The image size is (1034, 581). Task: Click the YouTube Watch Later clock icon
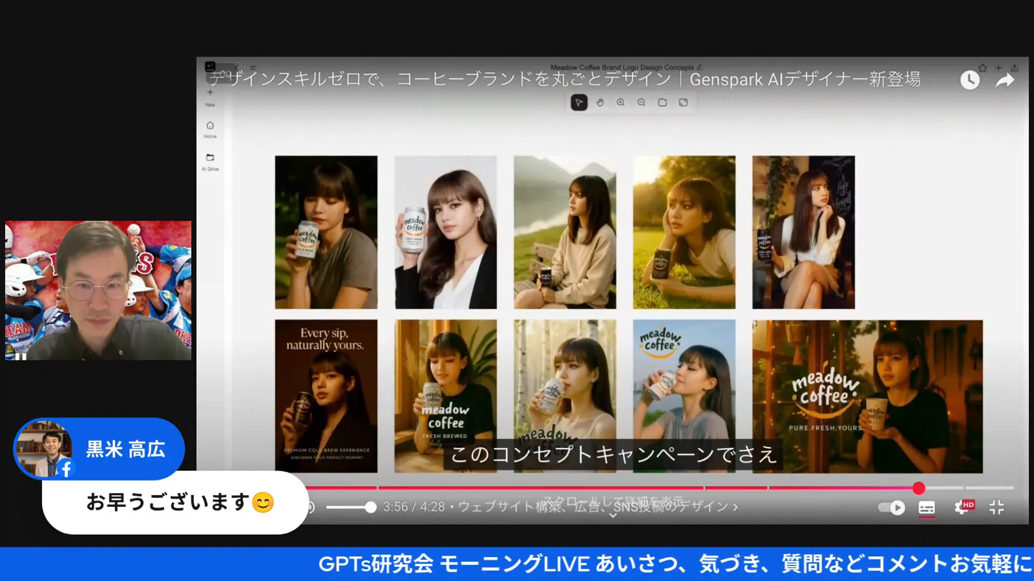coord(970,80)
